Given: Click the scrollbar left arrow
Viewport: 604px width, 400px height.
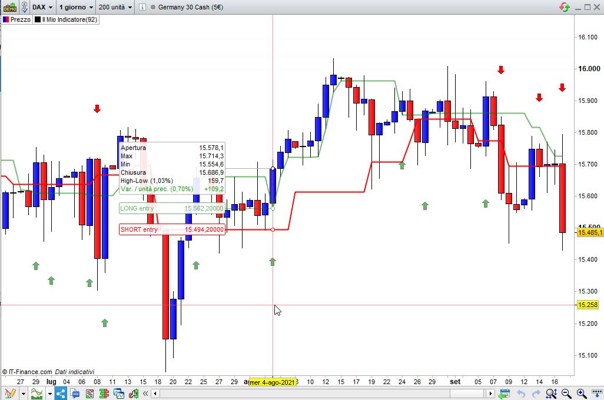Looking at the screenshot, I should point(155,394).
